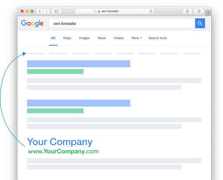
Task: Click the www.YourCompany.com URL link
Action: click(x=63, y=151)
